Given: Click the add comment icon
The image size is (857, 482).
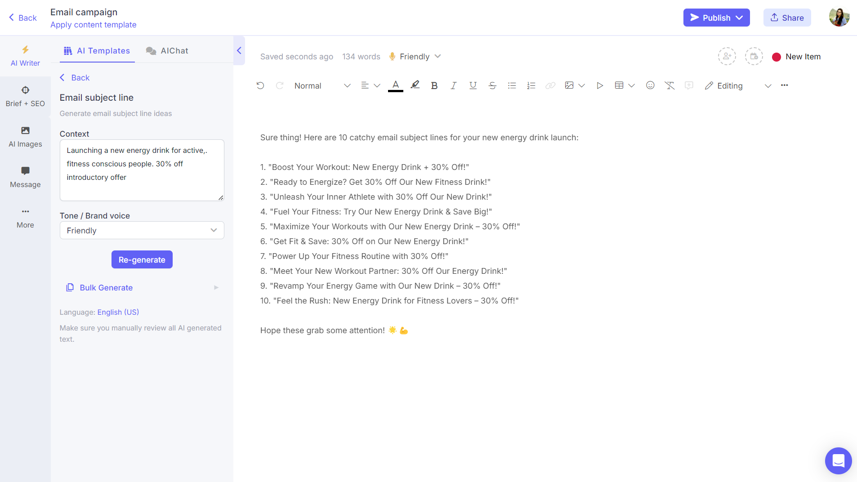Looking at the screenshot, I should (x=689, y=85).
